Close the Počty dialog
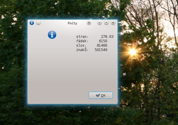The height and width of the screenshot is (125, 178). click(113, 23)
